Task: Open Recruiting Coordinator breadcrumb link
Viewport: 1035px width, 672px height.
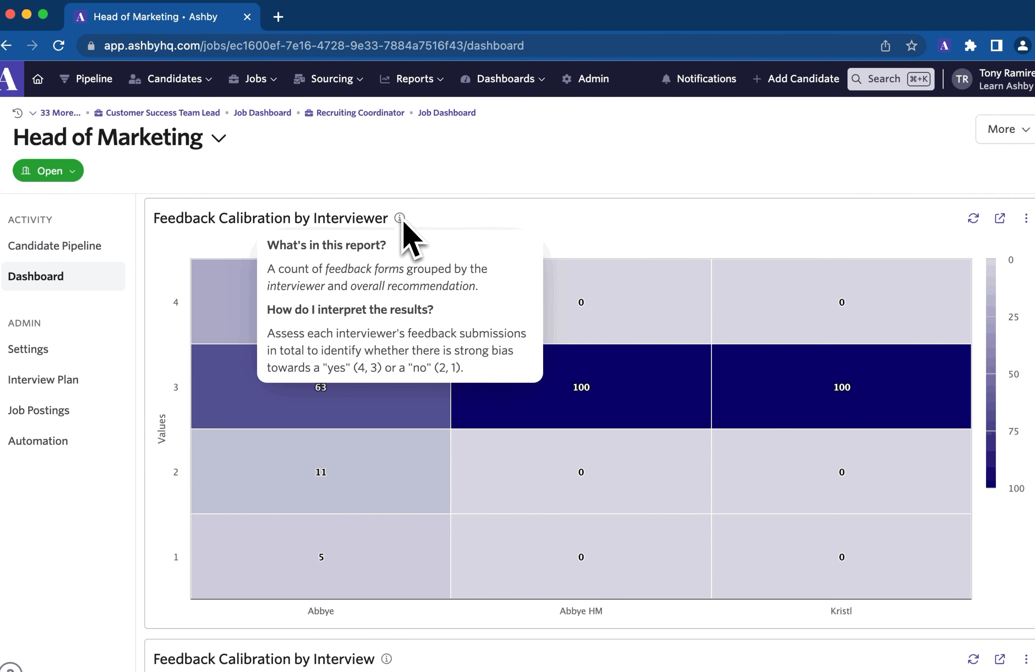Action: click(360, 113)
